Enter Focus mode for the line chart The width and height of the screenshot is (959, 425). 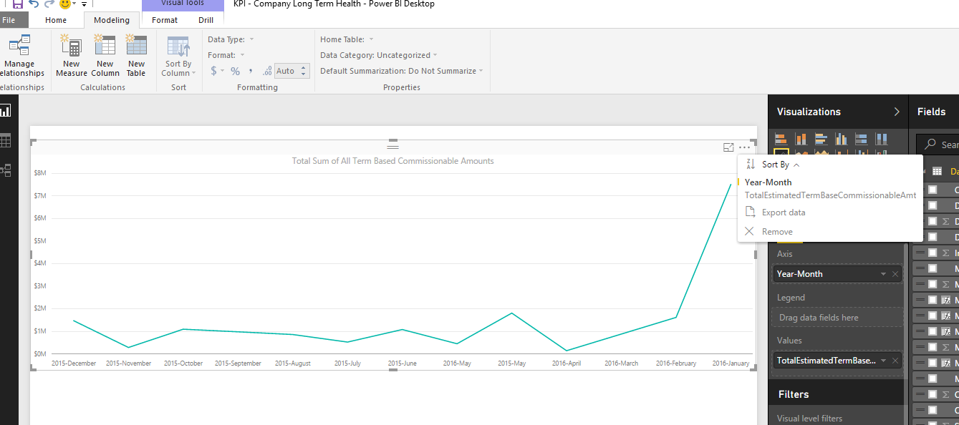pyautogui.click(x=728, y=147)
